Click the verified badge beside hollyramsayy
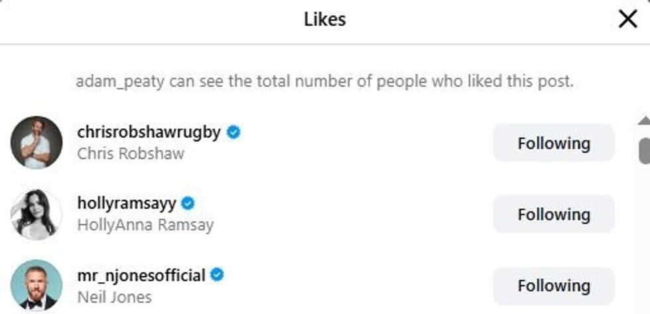The width and height of the screenshot is (650, 314). [188, 203]
